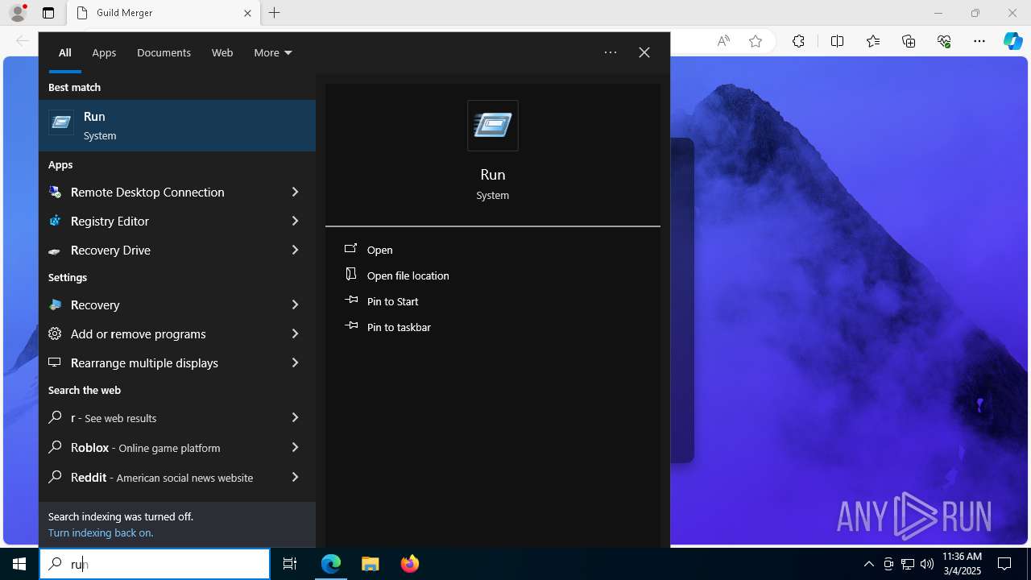The width and height of the screenshot is (1031, 580).
Task: Select the Guild Merger browser tab
Action: tap(163, 13)
